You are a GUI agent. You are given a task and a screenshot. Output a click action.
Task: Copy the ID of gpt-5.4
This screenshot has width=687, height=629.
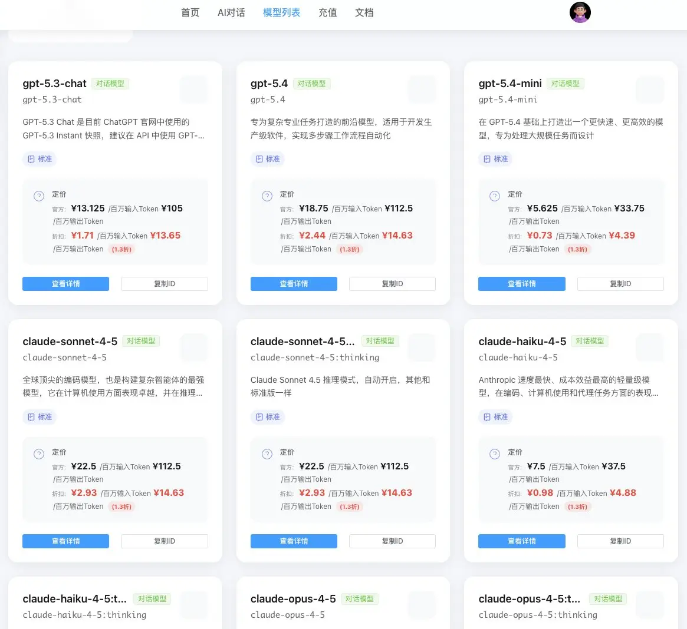(392, 284)
